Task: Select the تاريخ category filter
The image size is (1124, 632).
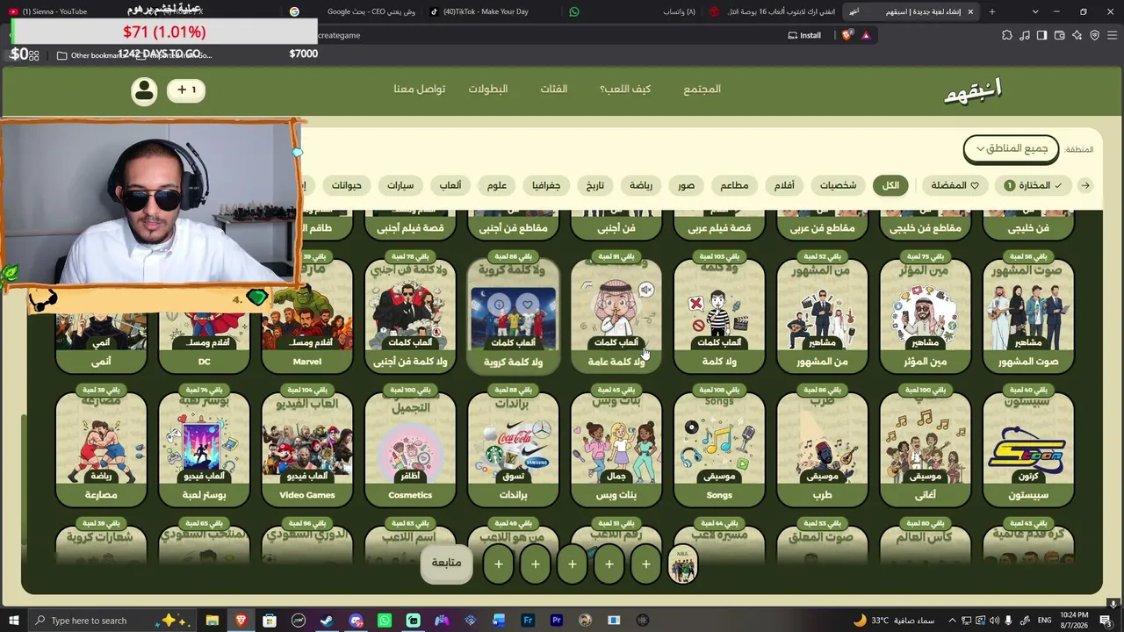Action: click(595, 185)
